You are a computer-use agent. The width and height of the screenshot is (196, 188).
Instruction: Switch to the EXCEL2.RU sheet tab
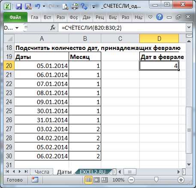click(93, 172)
